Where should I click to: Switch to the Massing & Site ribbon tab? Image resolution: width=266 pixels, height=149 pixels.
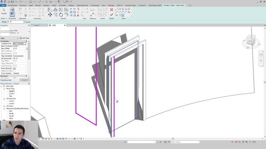(x=82, y=5)
